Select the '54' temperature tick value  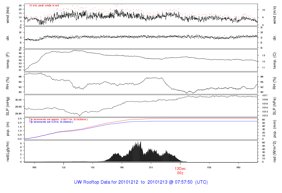[x=20, y=60]
